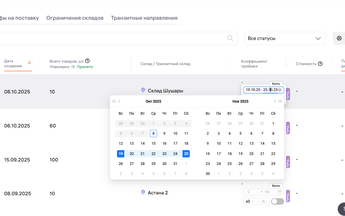Click the search magnifier icon
This screenshot has width=345, height=216.
(230, 38)
